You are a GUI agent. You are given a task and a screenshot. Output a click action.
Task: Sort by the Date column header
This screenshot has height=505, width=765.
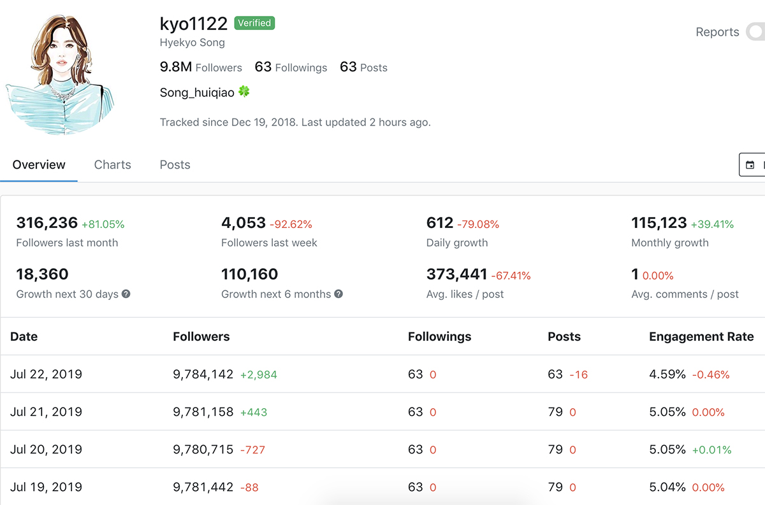pos(24,336)
